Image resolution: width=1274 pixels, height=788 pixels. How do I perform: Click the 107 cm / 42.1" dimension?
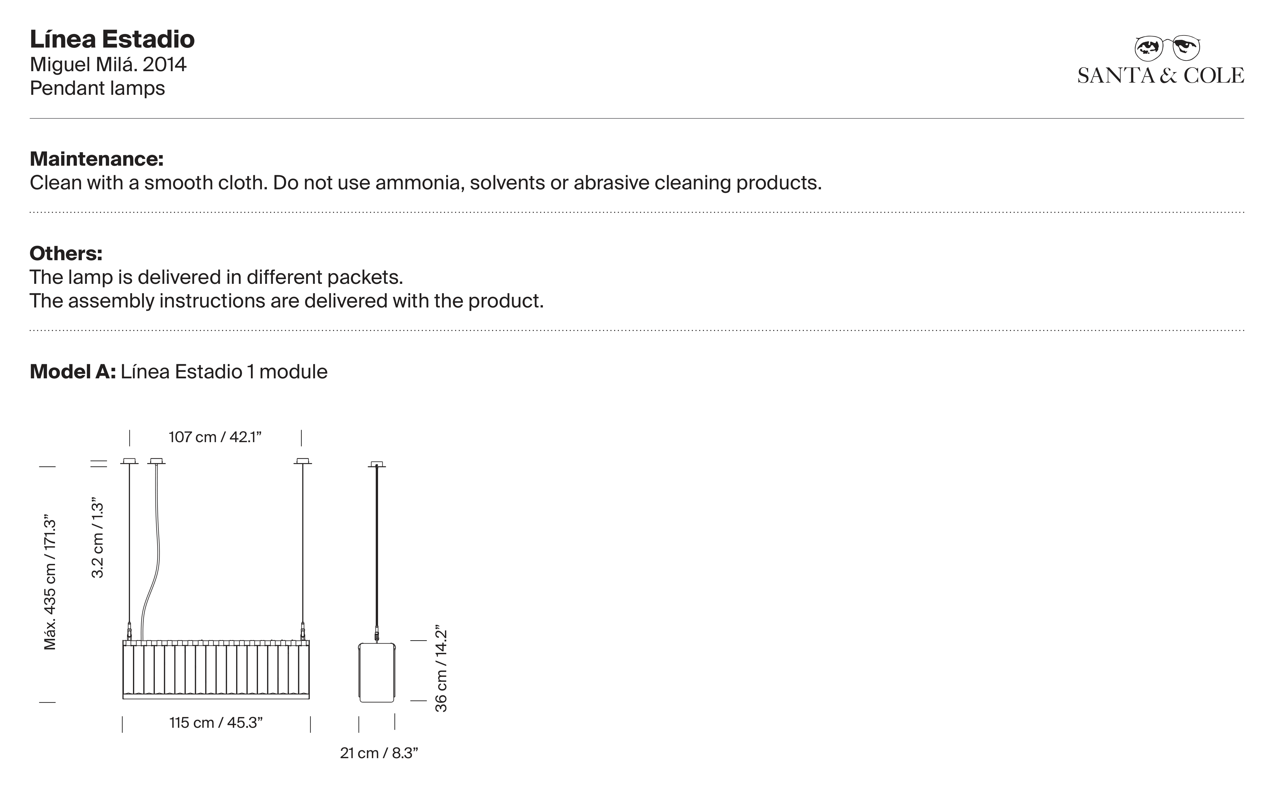pos(215,437)
